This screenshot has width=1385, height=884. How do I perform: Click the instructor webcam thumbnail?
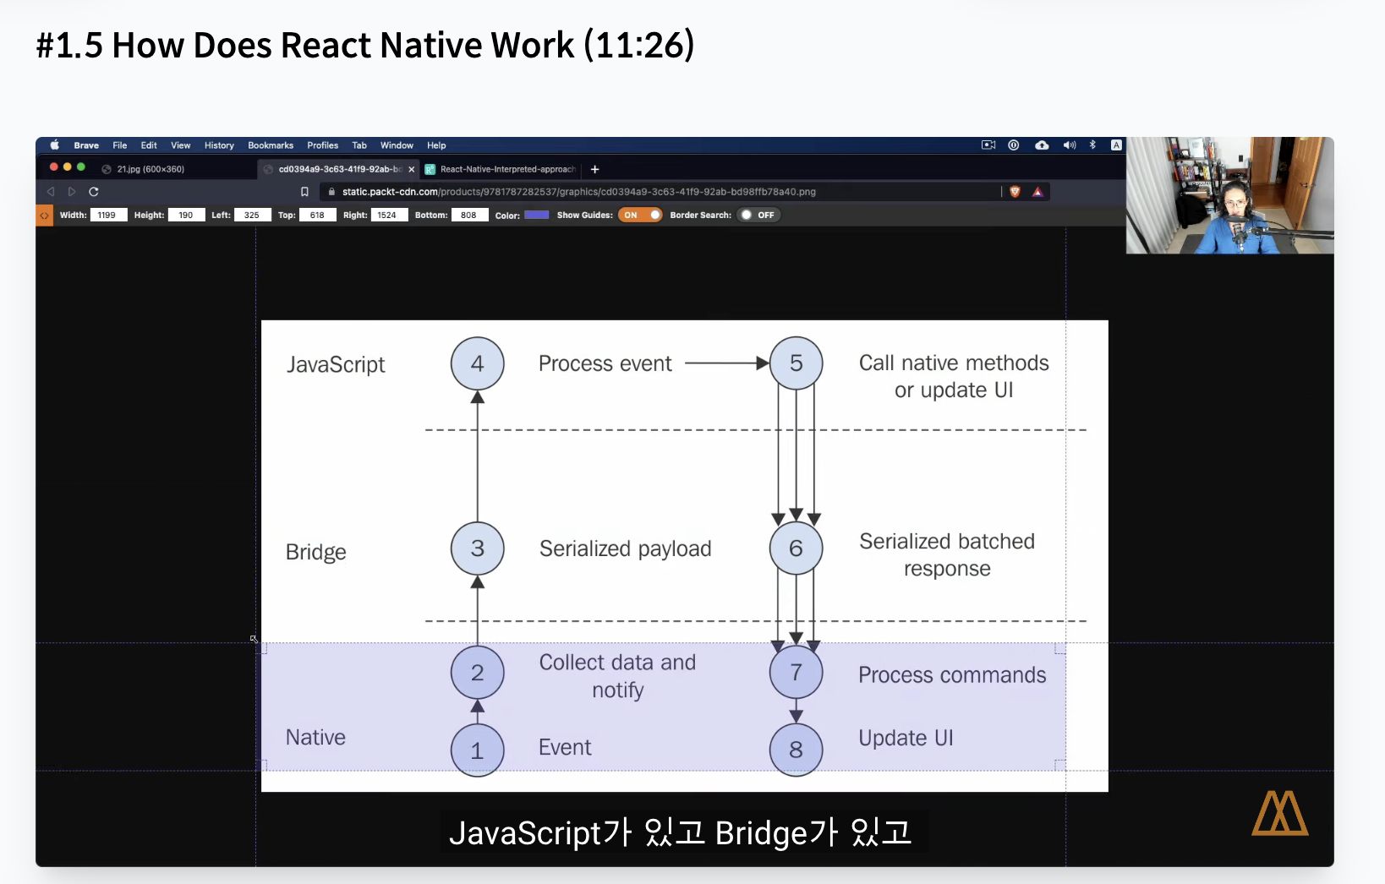(x=1229, y=195)
